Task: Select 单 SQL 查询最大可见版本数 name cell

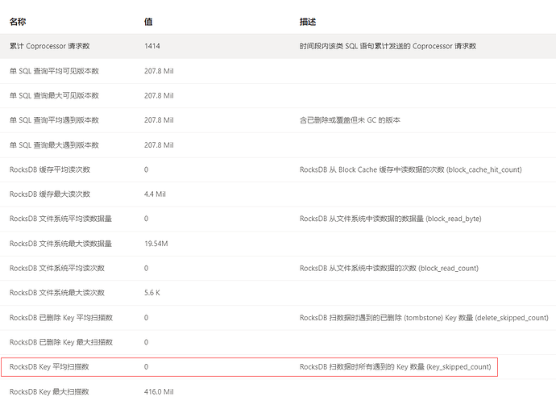Action: pyautogui.click(x=54, y=95)
